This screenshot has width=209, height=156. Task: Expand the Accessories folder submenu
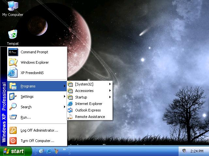point(89,91)
